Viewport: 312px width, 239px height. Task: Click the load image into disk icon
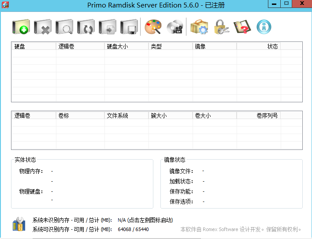pos(108,27)
